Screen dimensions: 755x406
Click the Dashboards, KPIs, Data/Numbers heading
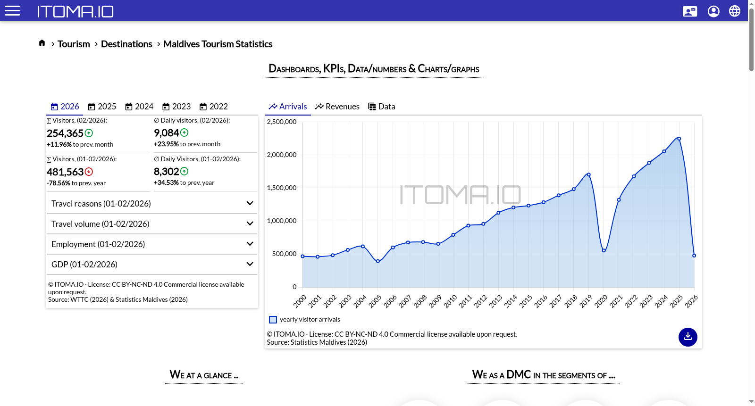point(374,69)
